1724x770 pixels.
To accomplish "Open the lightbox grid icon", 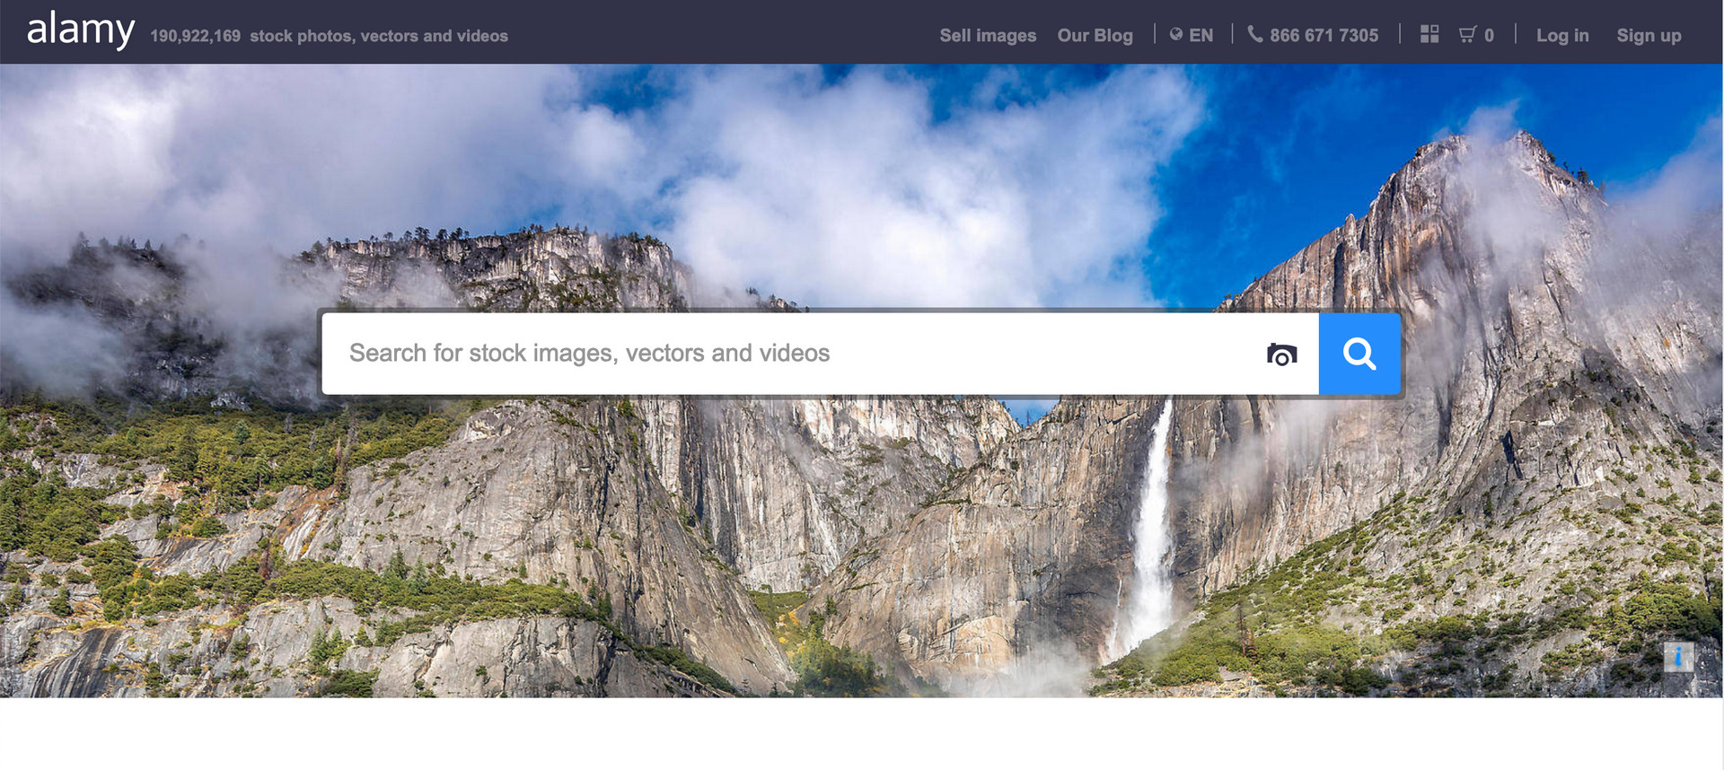I will point(1429,34).
